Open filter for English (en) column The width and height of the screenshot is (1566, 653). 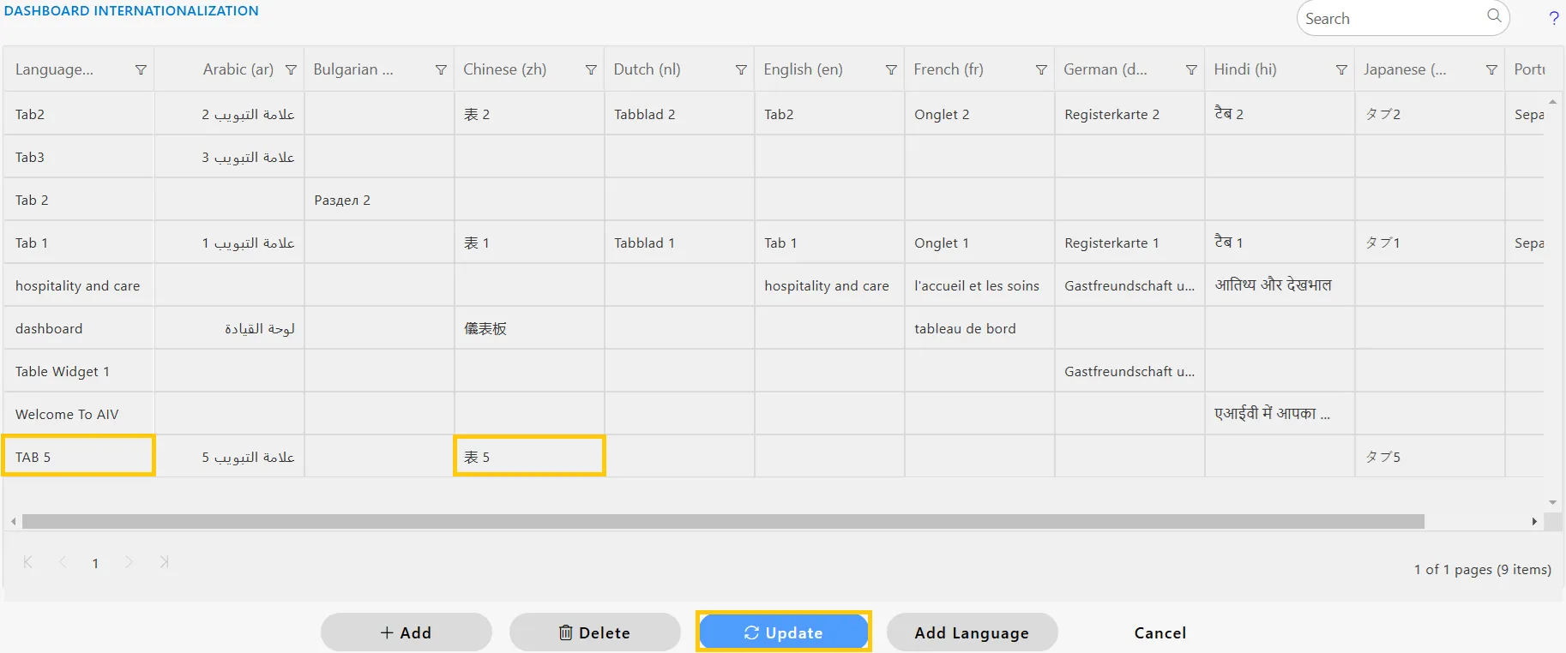891,69
